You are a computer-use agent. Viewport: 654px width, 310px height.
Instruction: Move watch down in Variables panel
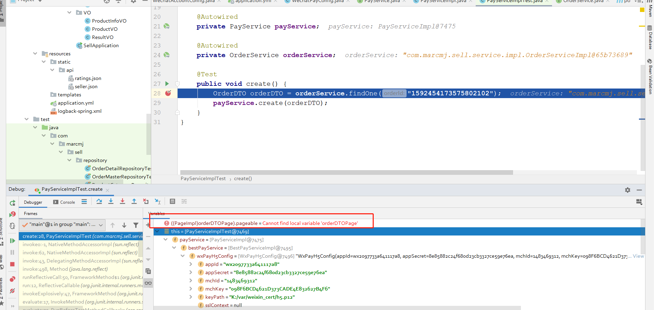tap(148, 260)
